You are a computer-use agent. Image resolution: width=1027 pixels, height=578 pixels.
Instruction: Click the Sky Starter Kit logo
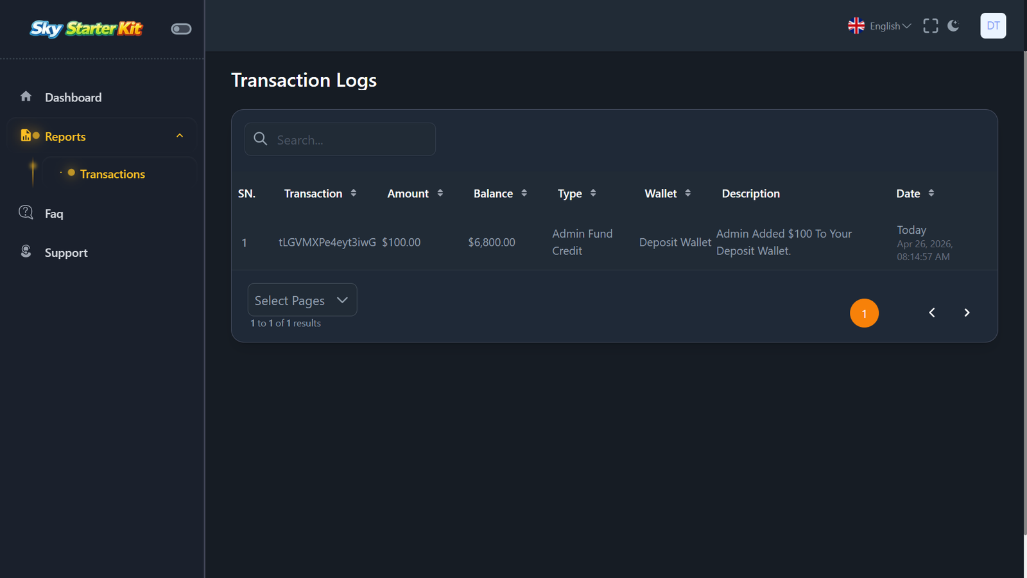point(86,28)
